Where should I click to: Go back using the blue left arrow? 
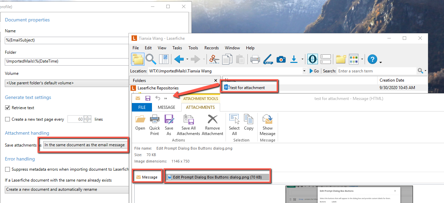click(x=179, y=59)
